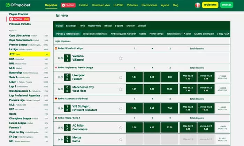The width and height of the screenshot is (244, 146).
Task: Add Manchester City vs West Ham to favorites
Action: click(x=121, y=89)
